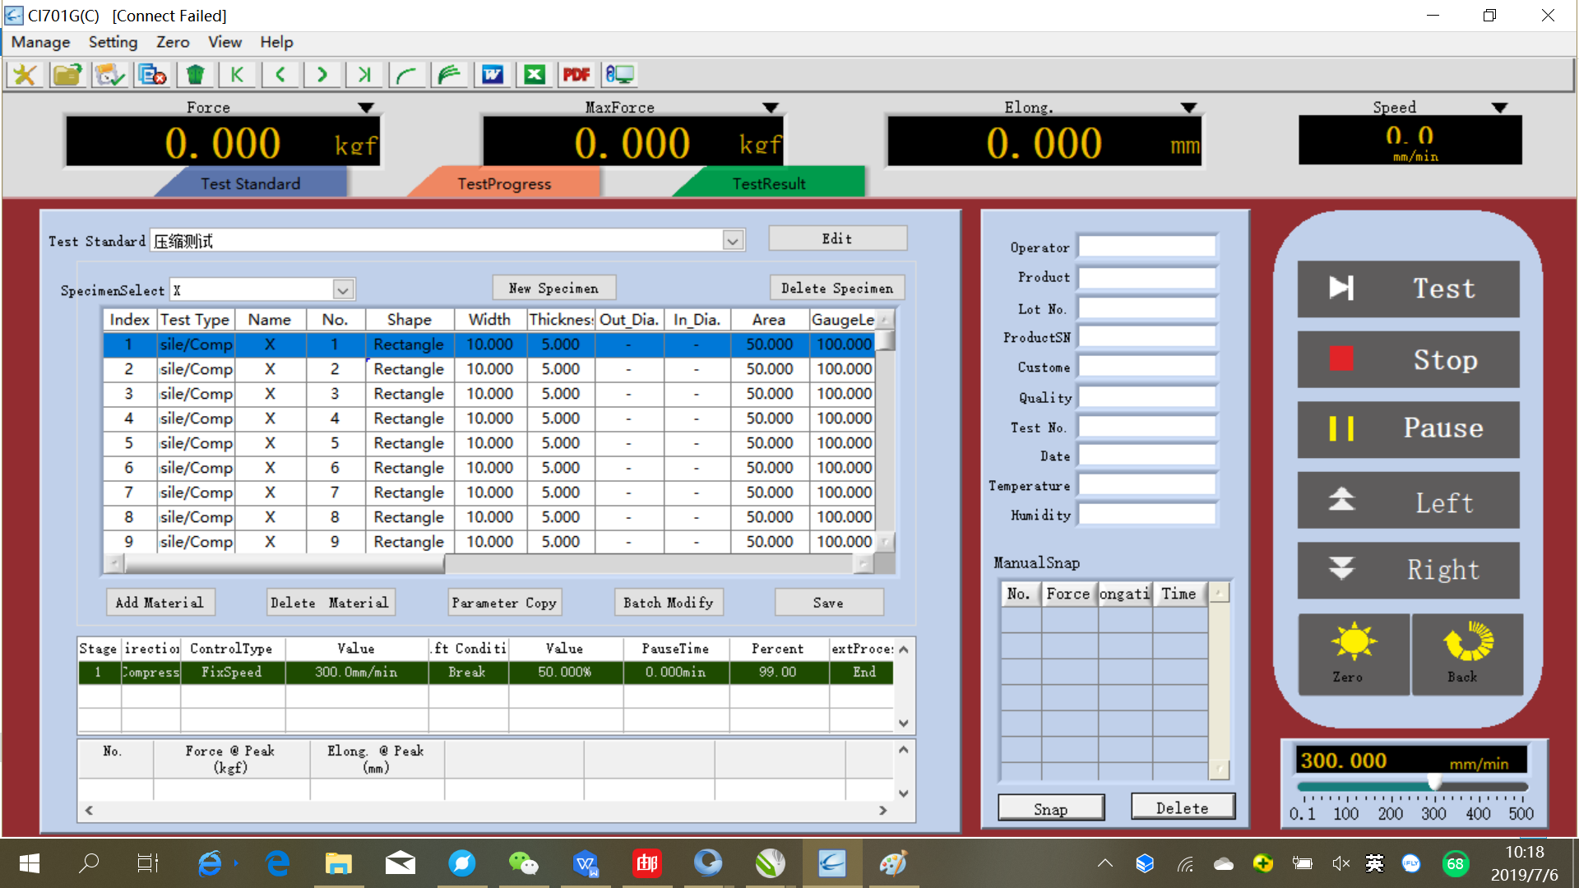The image size is (1579, 888).
Task: Click the Operator input field
Action: click(x=1146, y=247)
